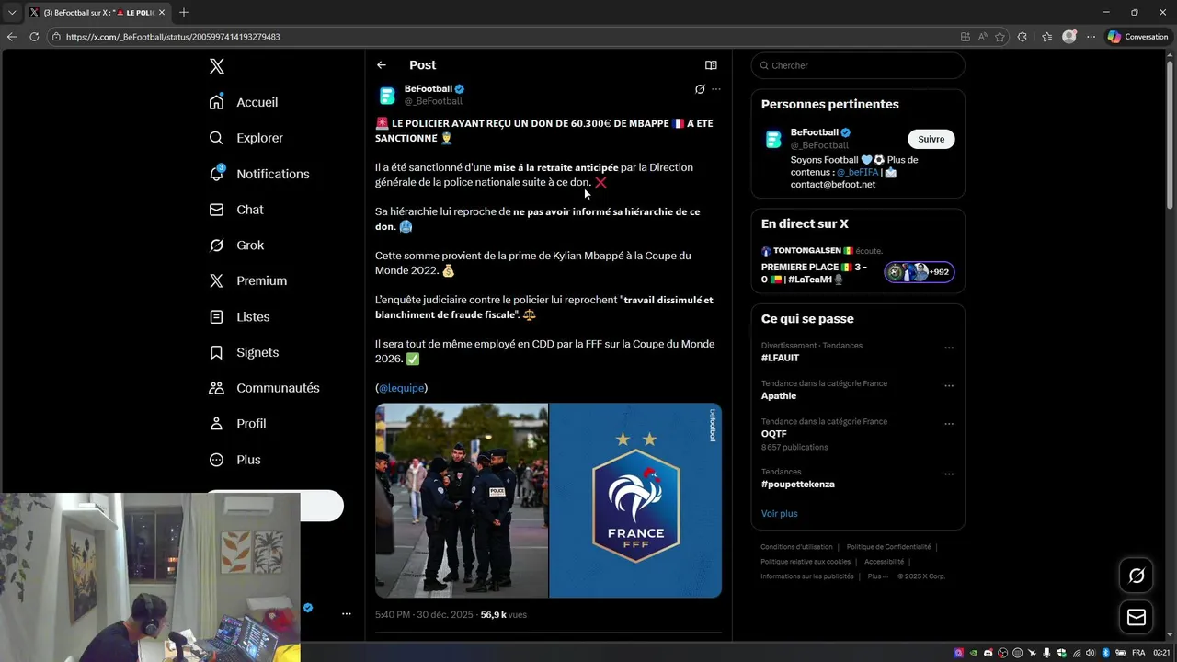Expand the Plus more-options menu
The width and height of the screenshot is (1177, 662).
(235, 460)
